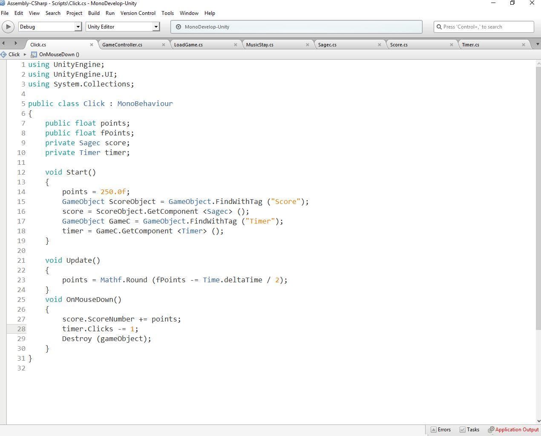Click the magnifier icon in search box

(439, 27)
